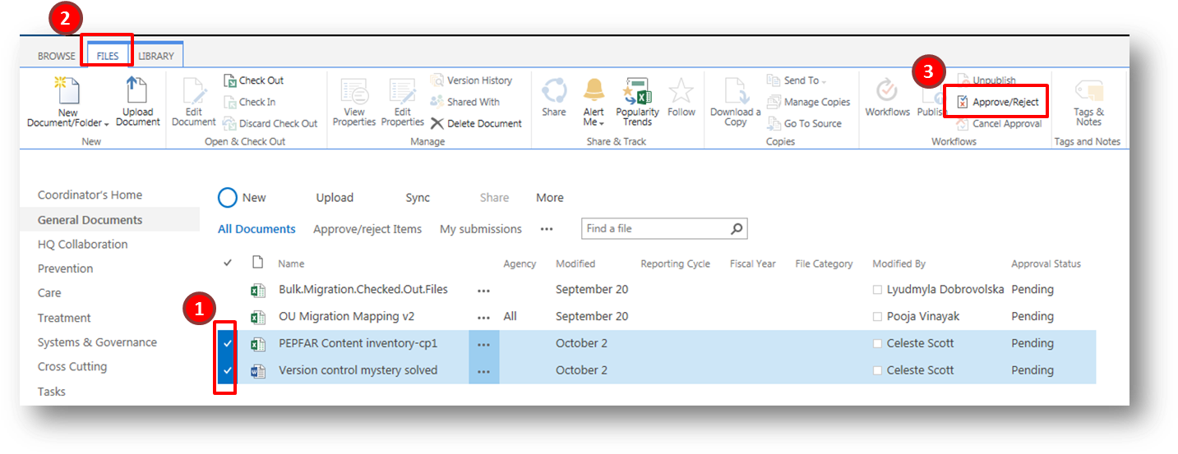Open ellipsis menu for OU Migration Mapping v2
This screenshot has width=1178, height=454.
[483, 317]
